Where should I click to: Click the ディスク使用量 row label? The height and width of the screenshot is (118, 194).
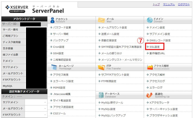[x=12, y=42]
